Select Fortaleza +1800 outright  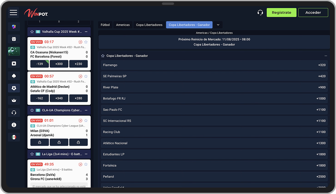214,165
